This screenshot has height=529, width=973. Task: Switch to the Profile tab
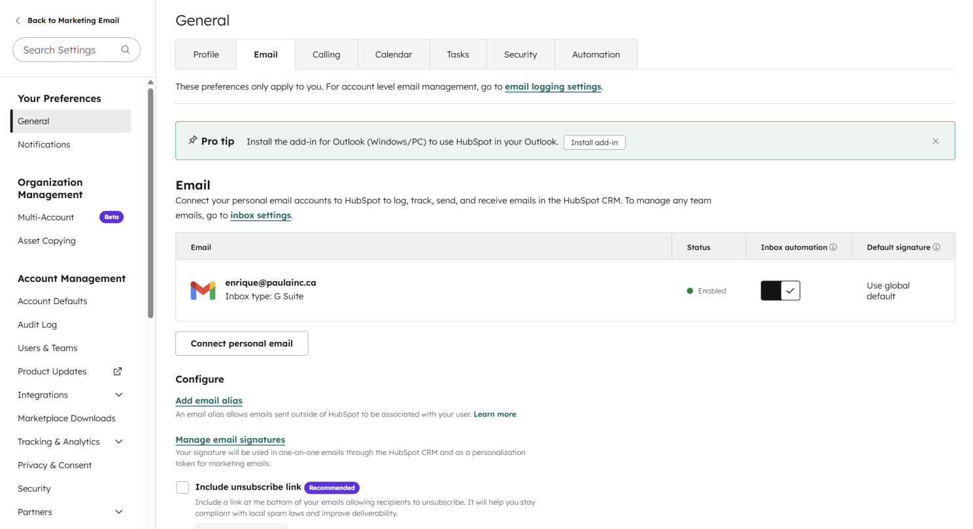pyautogui.click(x=206, y=54)
